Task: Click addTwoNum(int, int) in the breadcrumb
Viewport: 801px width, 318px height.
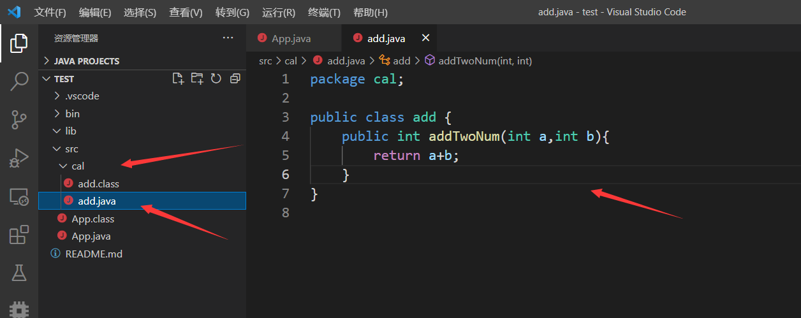Action: click(485, 61)
